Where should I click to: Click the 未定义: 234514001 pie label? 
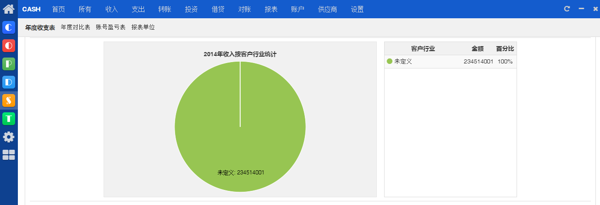pos(241,173)
